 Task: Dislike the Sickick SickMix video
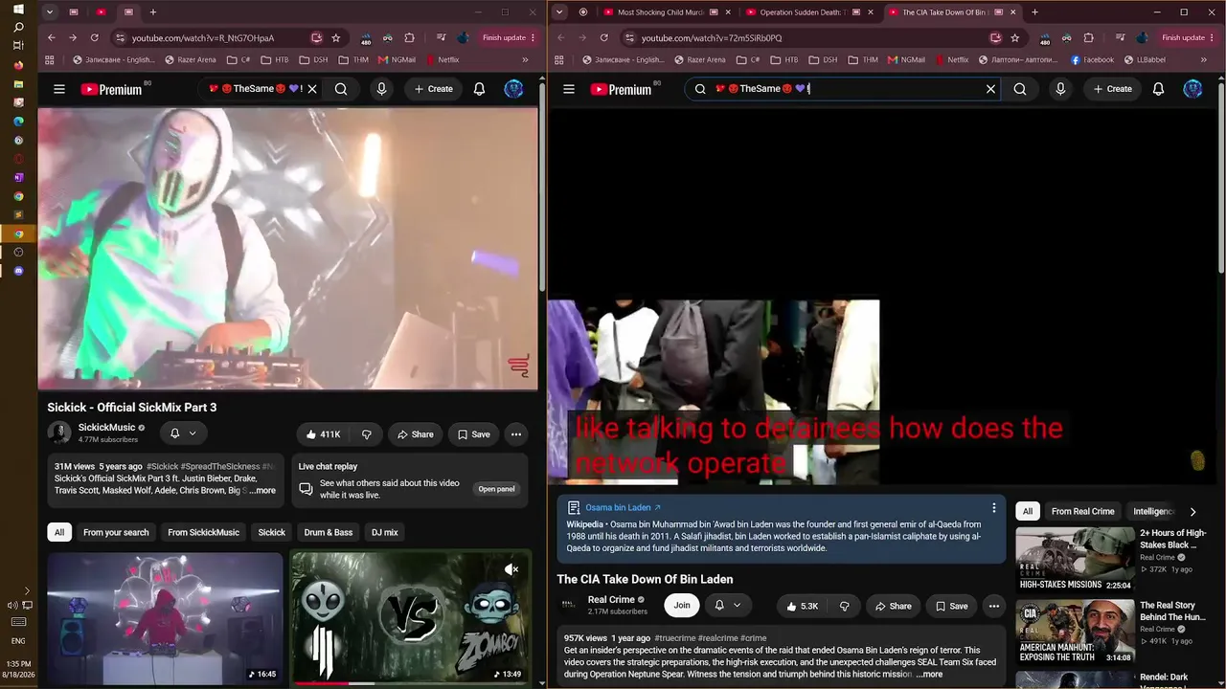[366, 434]
